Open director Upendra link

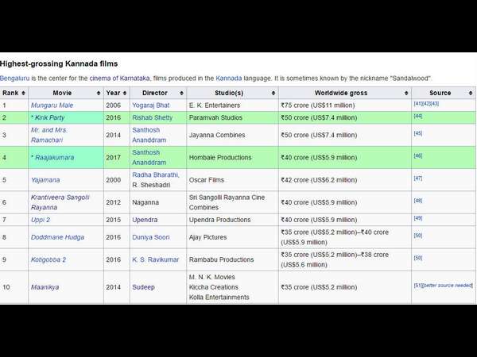(145, 220)
